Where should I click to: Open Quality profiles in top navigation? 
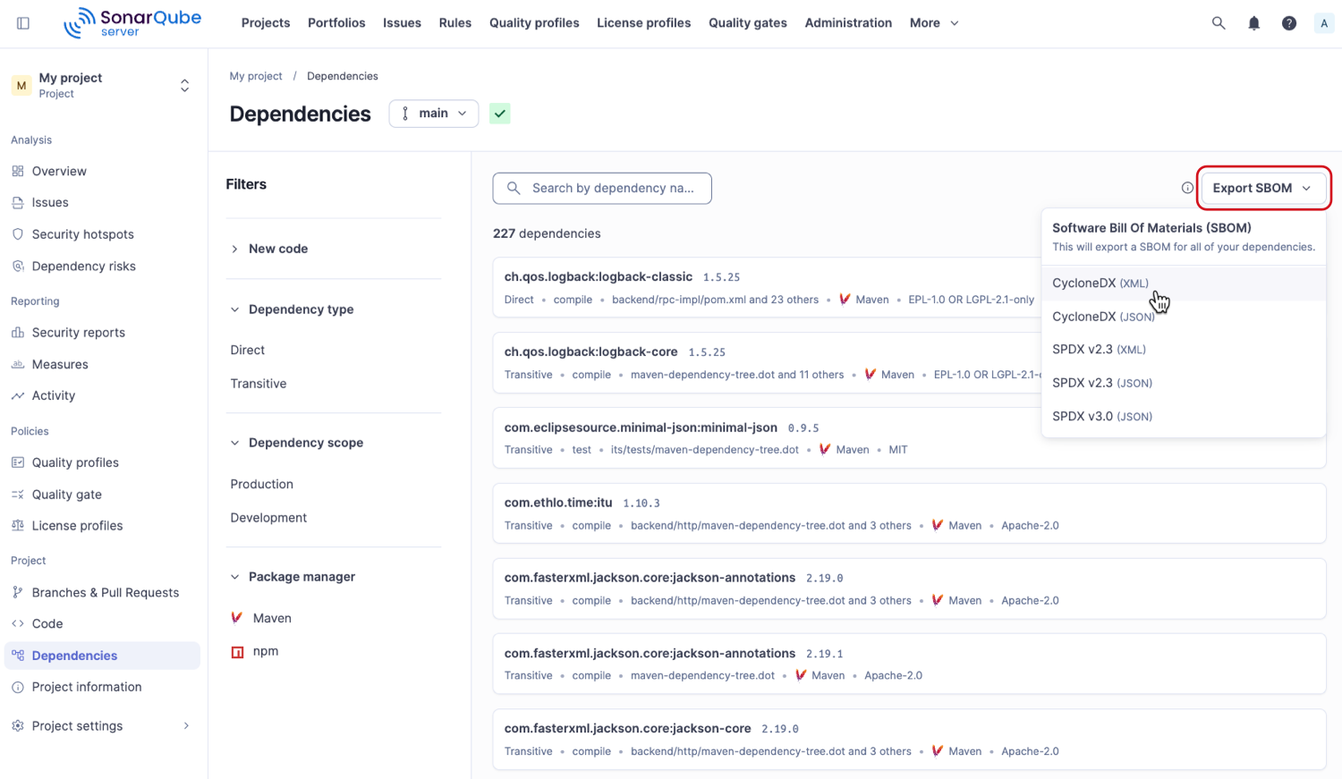534,23
